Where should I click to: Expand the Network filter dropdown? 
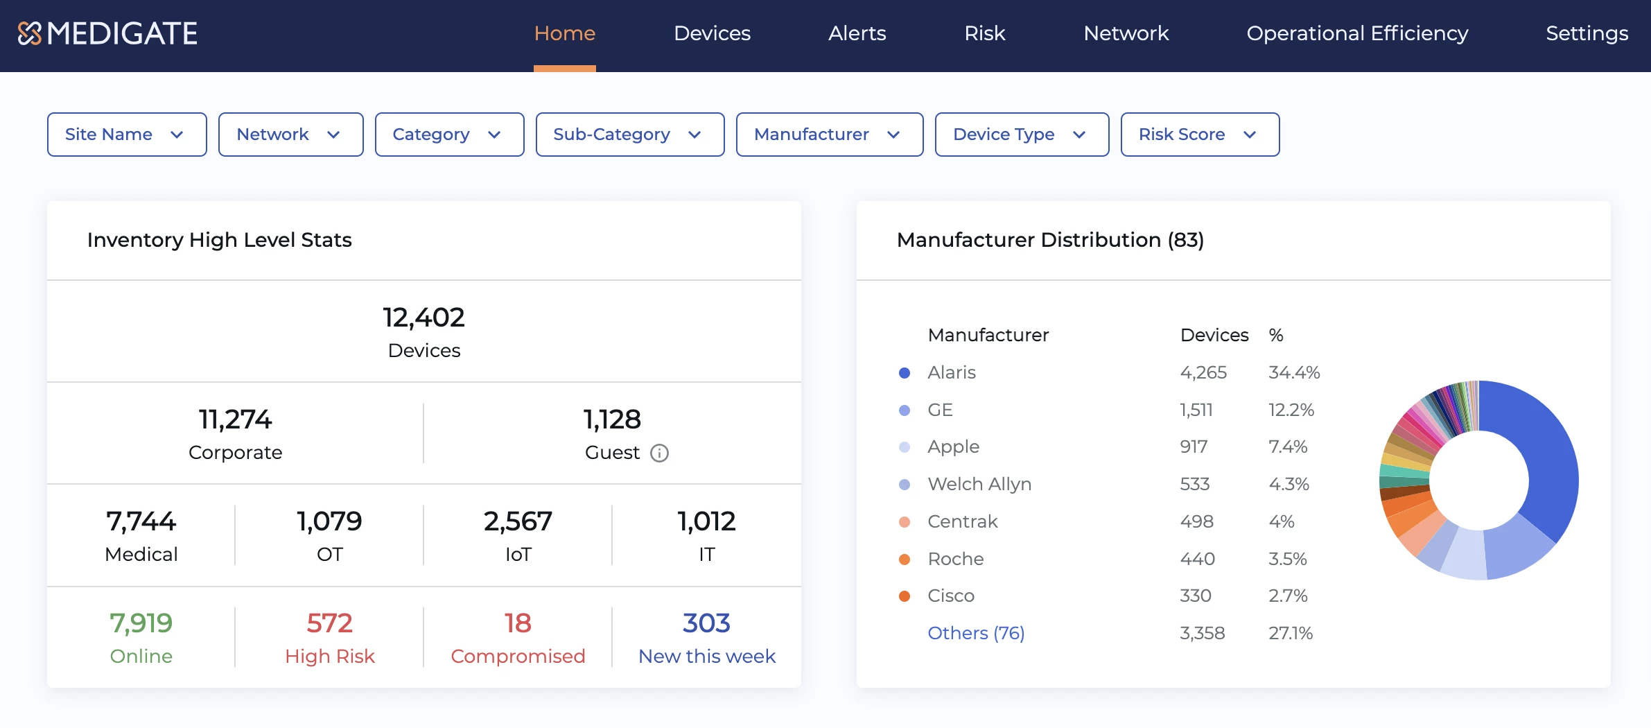(290, 135)
